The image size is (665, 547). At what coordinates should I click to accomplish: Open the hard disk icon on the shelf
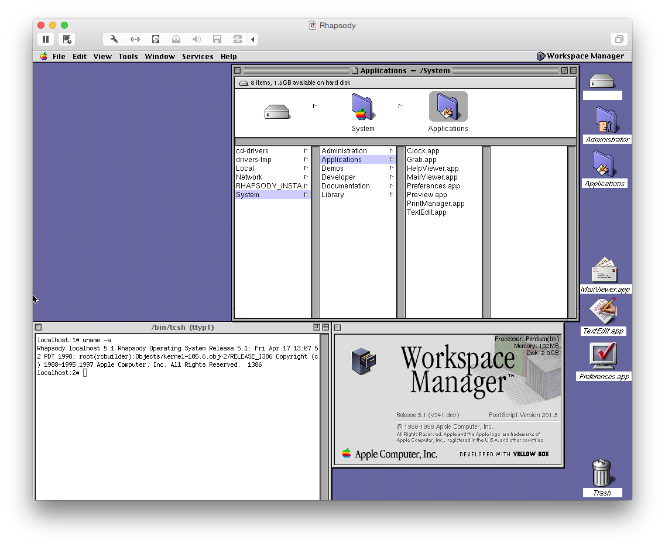(x=602, y=81)
